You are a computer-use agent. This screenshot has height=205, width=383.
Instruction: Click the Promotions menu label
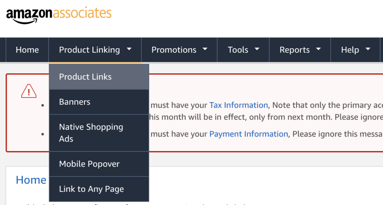click(174, 50)
